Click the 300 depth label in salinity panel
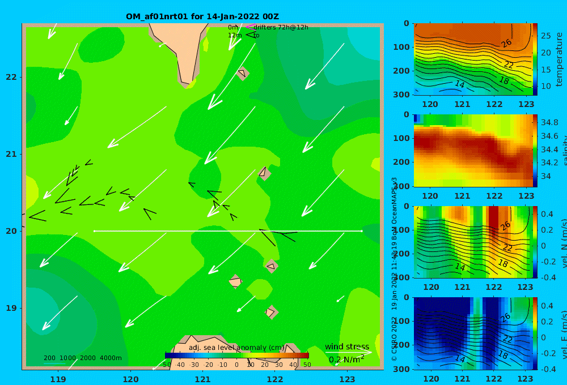The image size is (567, 385). pos(401,186)
